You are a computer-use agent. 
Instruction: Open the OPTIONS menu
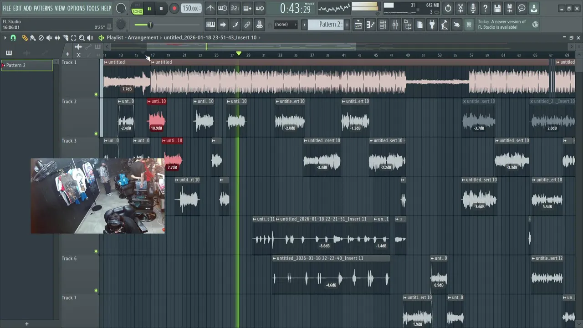(x=76, y=8)
